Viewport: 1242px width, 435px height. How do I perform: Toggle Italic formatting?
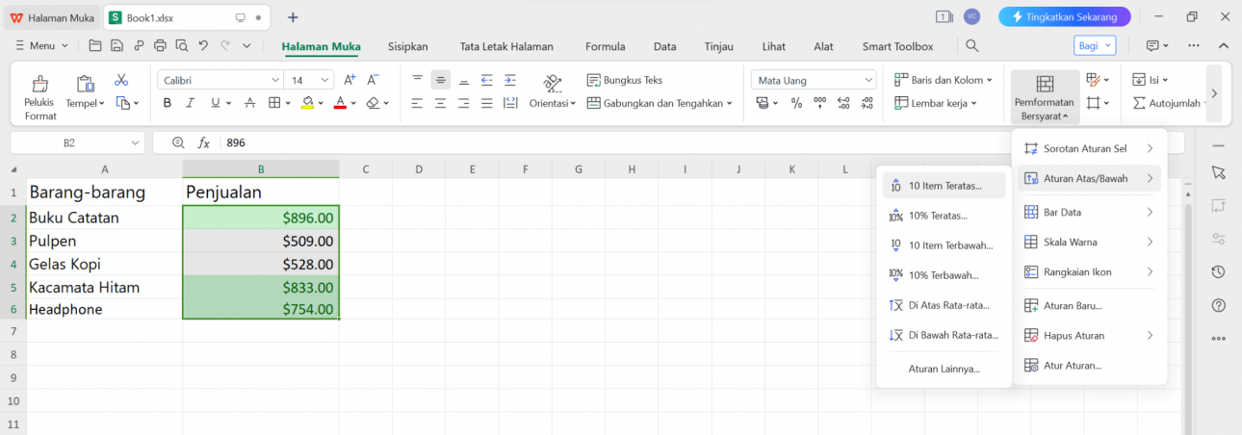(192, 103)
